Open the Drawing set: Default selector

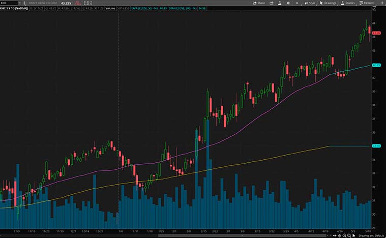coord(371,235)
